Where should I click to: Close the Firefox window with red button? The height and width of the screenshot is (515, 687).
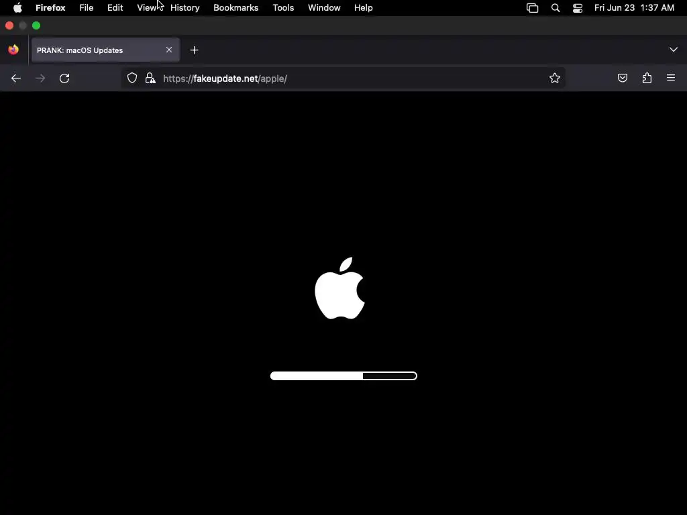tap(9, 26)
